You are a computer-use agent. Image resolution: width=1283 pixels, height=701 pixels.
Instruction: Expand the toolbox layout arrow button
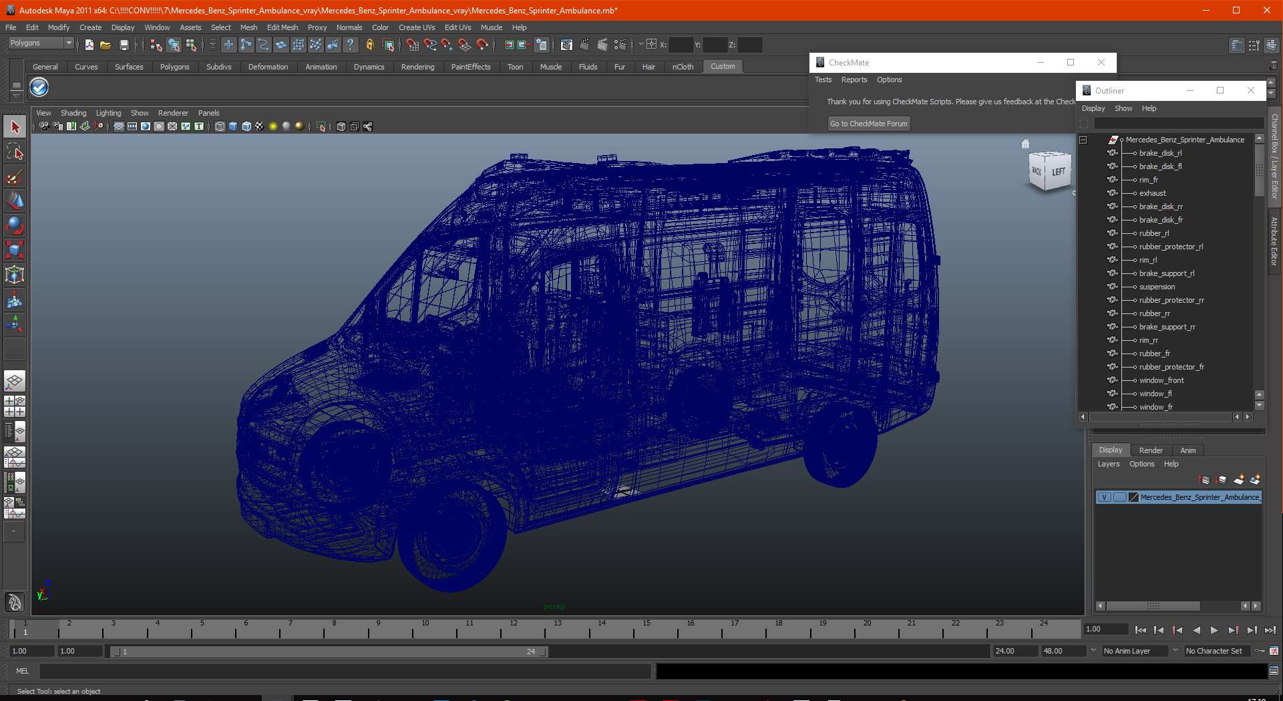(x=13, y=531)
